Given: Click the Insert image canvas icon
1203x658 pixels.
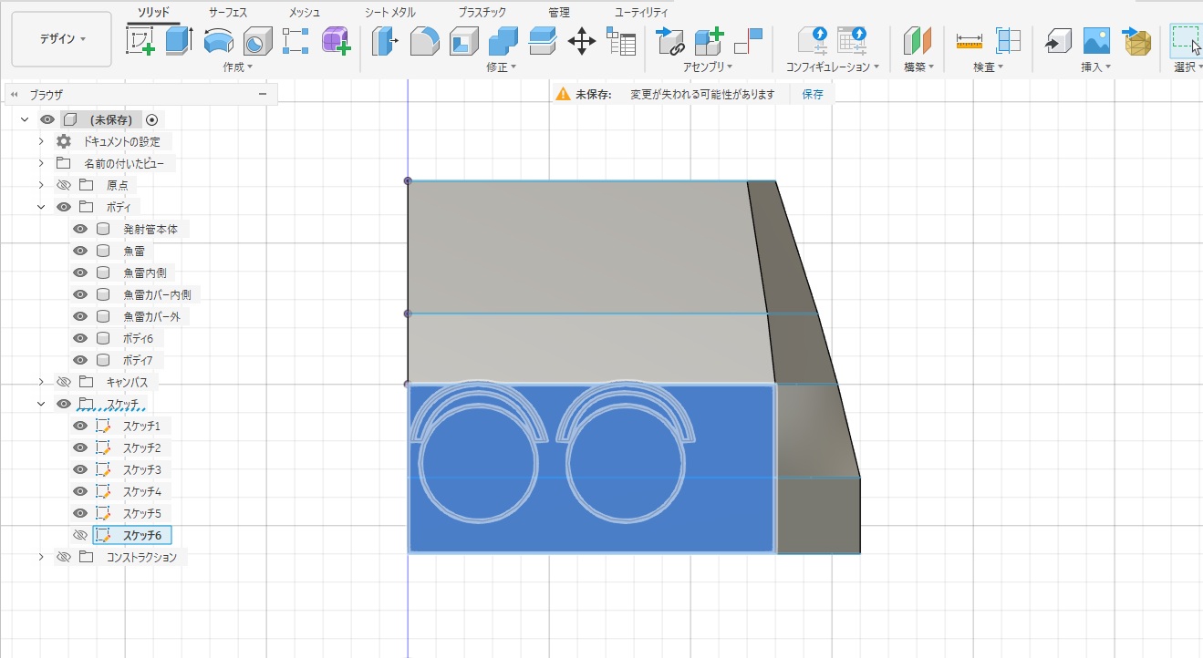Looking at the screenshot, I should point(1096,41).
